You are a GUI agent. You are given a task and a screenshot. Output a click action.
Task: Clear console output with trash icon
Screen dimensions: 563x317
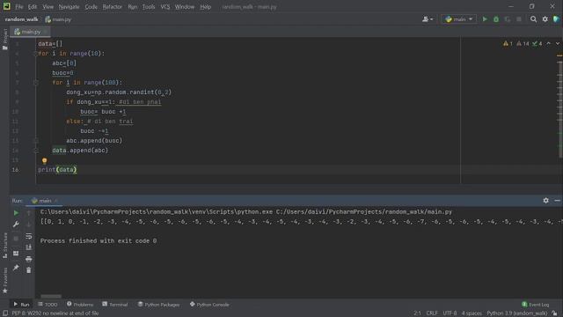coord(29,270)
